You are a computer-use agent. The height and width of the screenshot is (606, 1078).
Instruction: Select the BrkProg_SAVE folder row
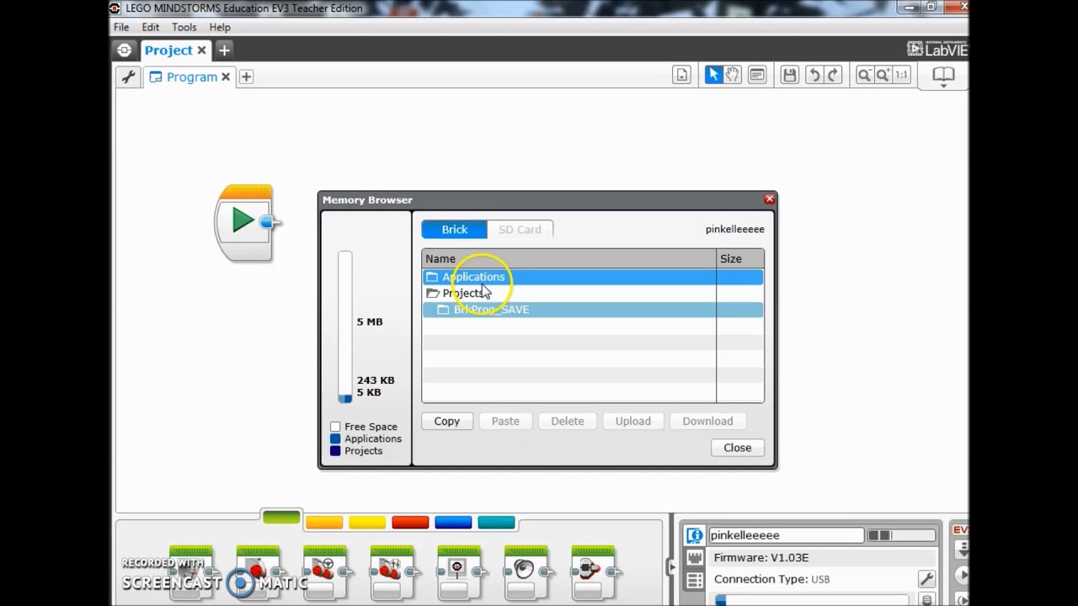pyautogui.click(x=593, y=310)
